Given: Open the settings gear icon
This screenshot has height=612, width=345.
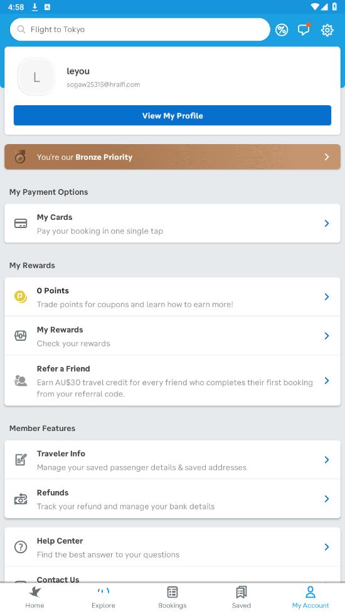Looking at the screenshot, I should [327, 30].
